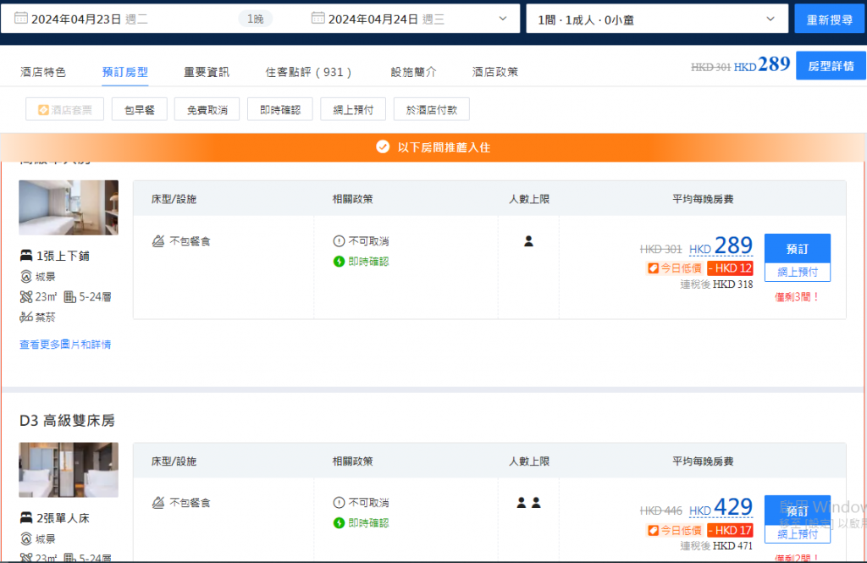Open the 酒店政策 tab
This screenshot has height=563, width=867.
point(494,72)
